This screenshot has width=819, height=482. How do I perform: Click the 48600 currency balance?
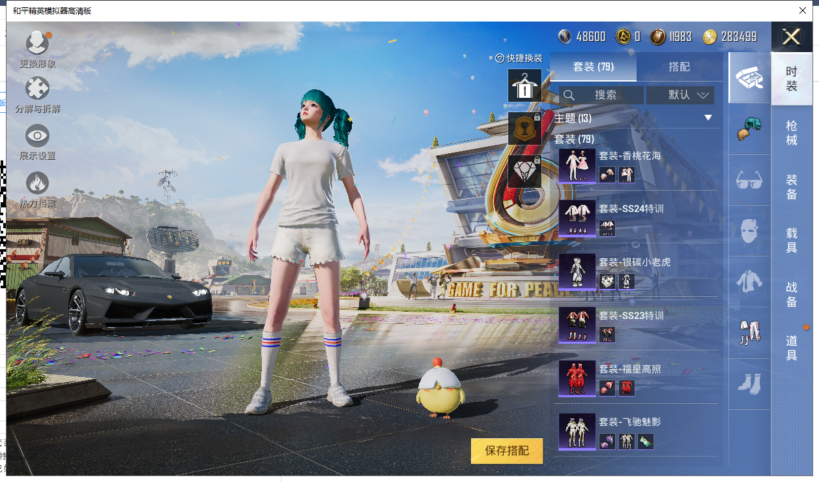(591, 37)
